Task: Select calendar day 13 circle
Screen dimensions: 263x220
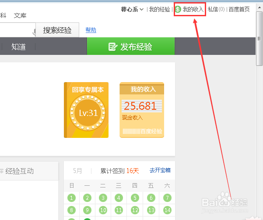Action: click(x=151, y=210)
